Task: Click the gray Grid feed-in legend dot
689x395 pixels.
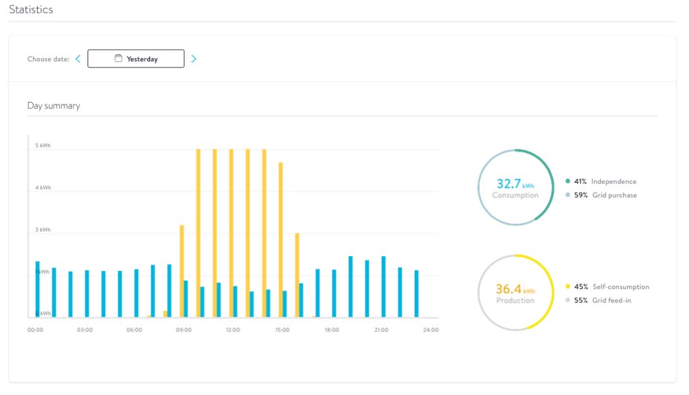Action: (x=568, y=300)
